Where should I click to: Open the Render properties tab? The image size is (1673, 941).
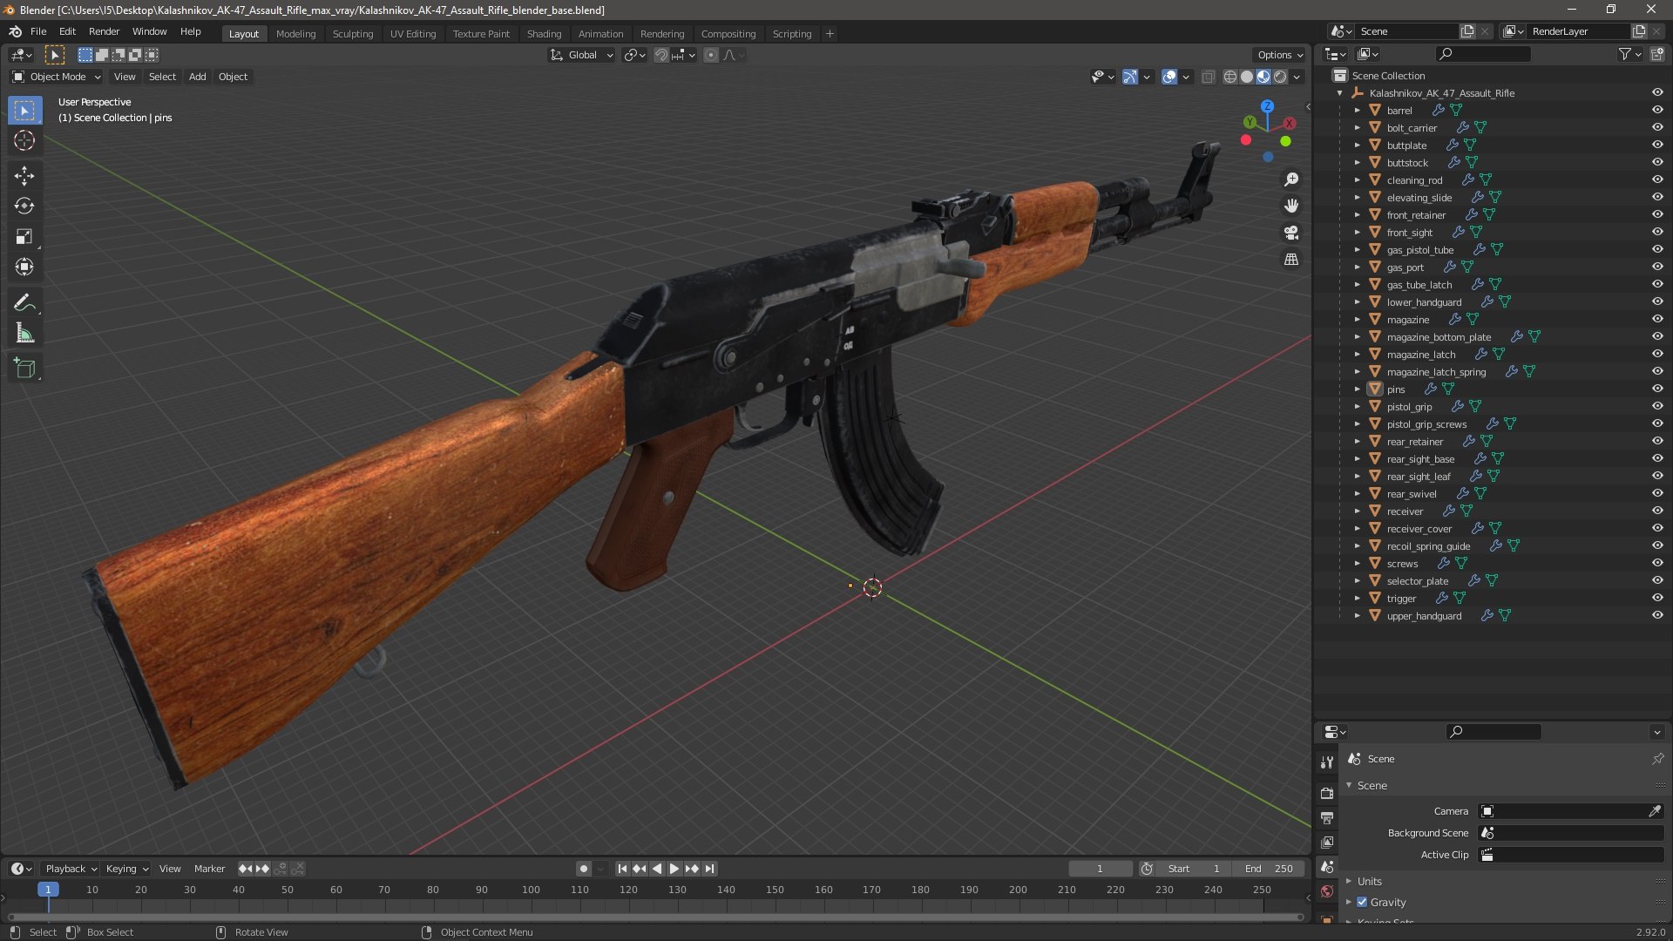pyautogui.click(x=1327, y=794)
